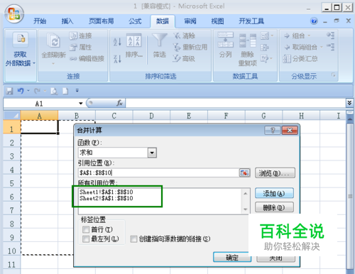
Task: Sort ascending A to Z icon
Action: (117, 42)
